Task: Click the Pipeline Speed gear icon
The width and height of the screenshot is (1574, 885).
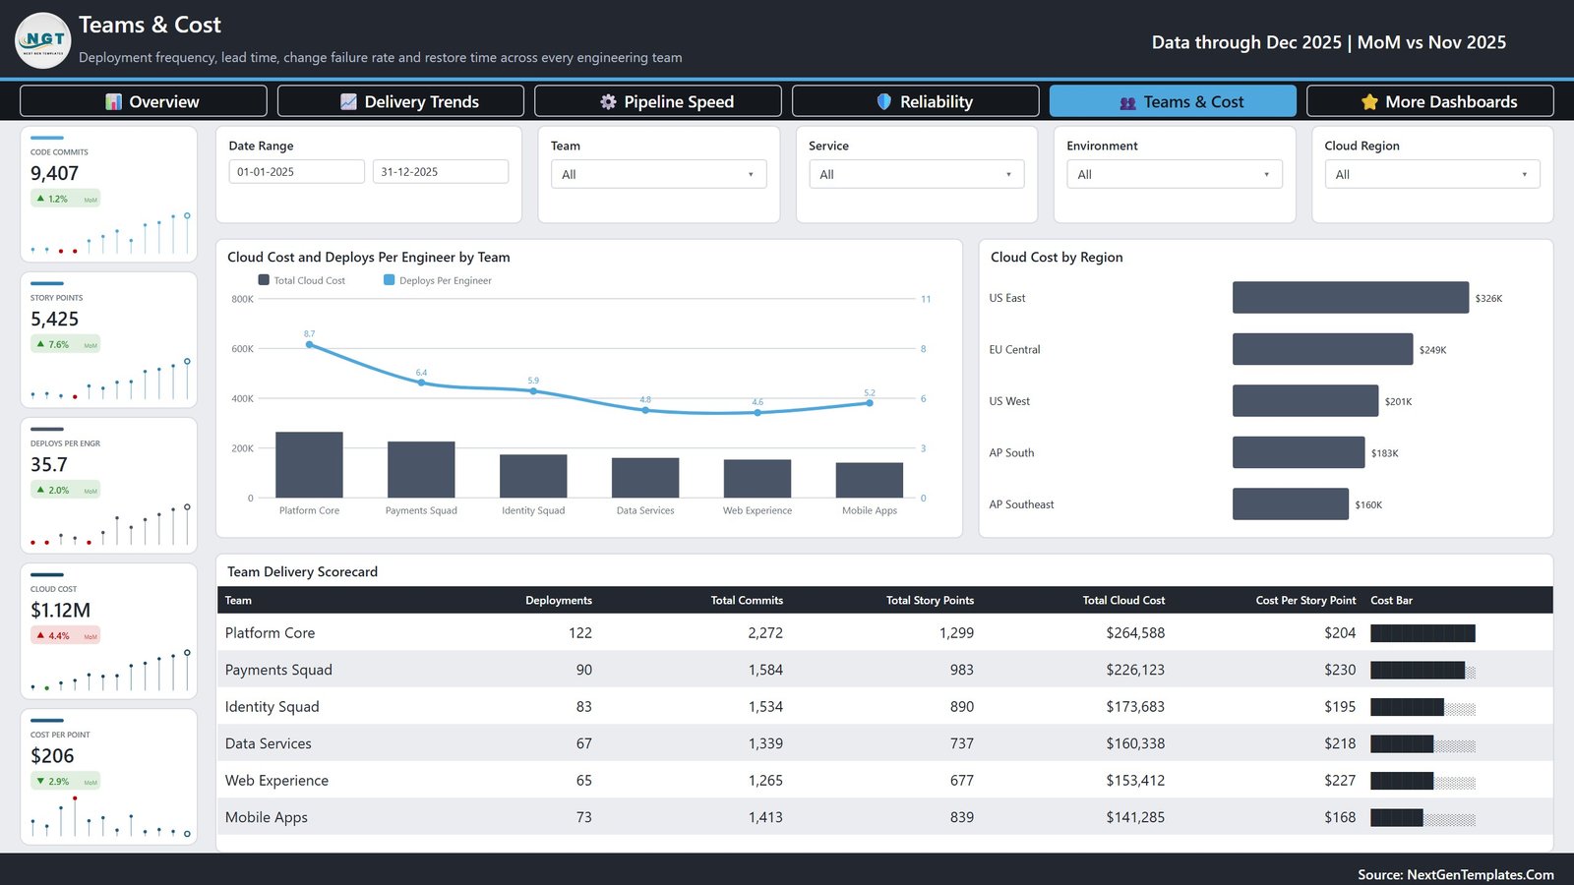Action: tap(608, 101)
